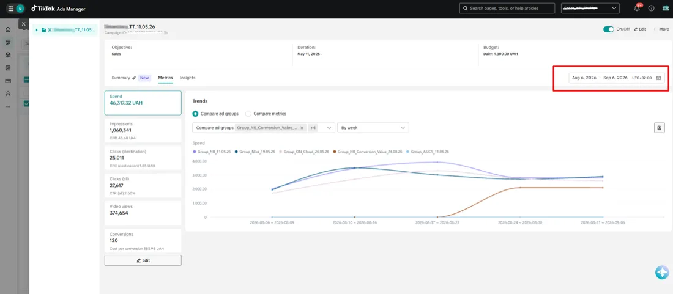The height and width of the screenshot is (294, 673).
Task: Remove Group_NB_Conversion_Value tag from comparison
Action: coord(302,128)
